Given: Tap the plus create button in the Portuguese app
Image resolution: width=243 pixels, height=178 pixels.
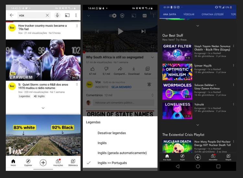Looking at the screenshot, I should 43,163.
